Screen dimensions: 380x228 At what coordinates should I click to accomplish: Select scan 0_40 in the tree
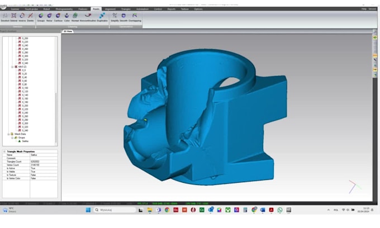coord(24,77)
